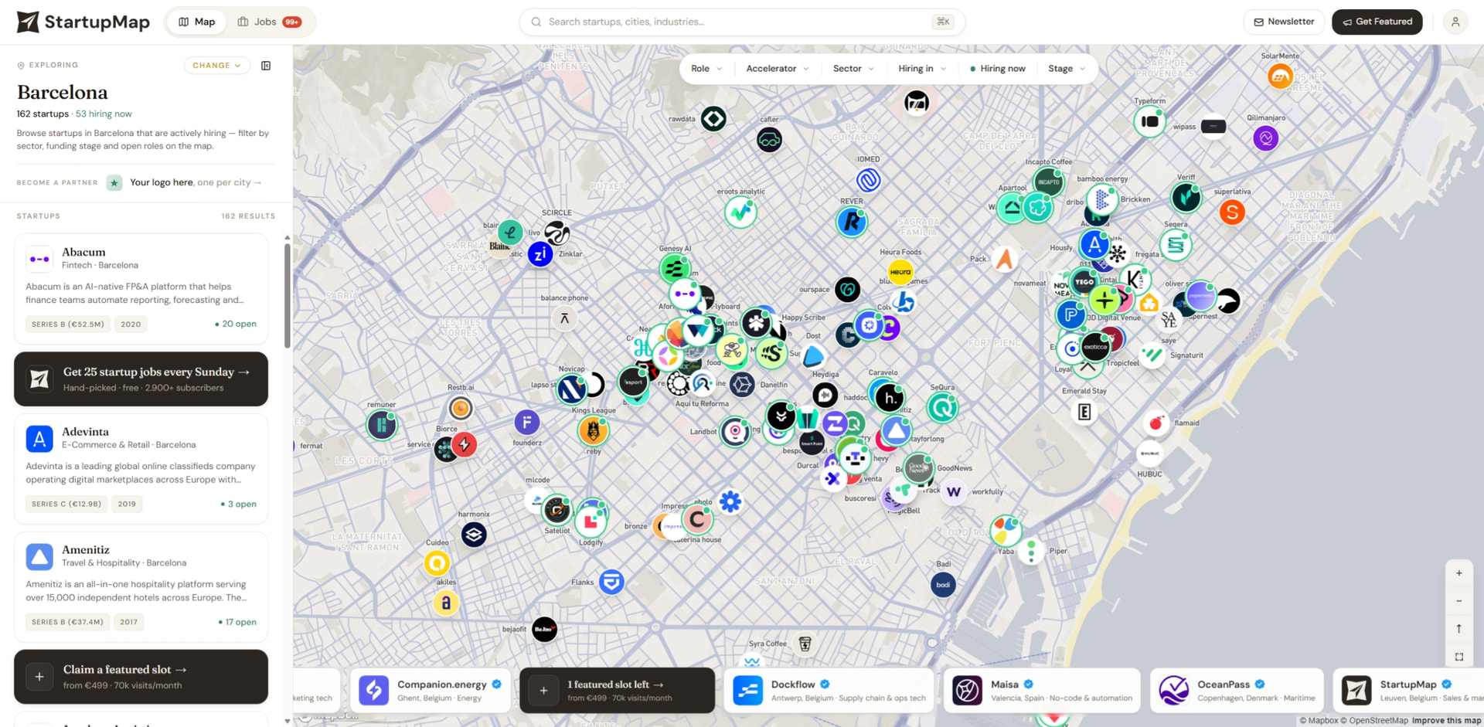Select the SolarMente map marker
The width and height of the screenshot is (1484, 727).
[1280, 76]
